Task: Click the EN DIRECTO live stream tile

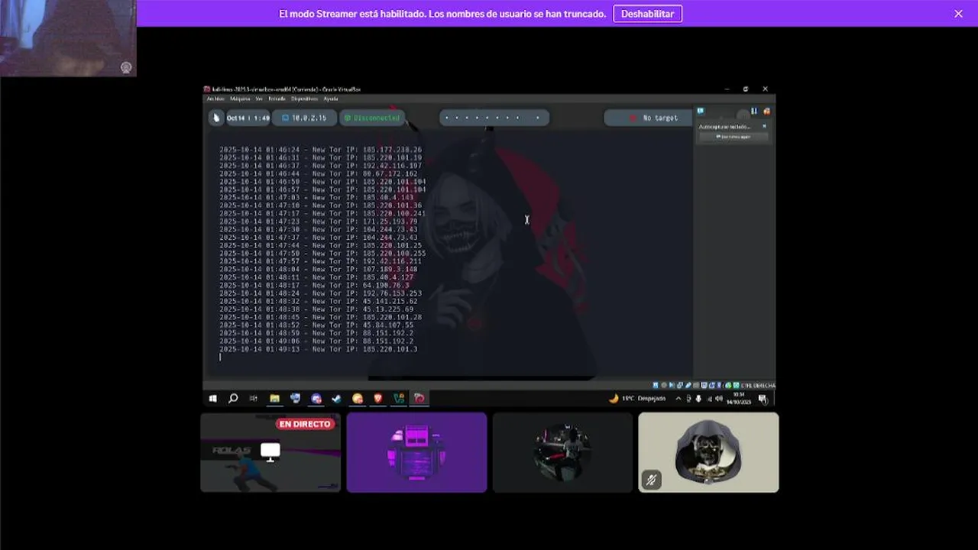Action: pos(270,452)
